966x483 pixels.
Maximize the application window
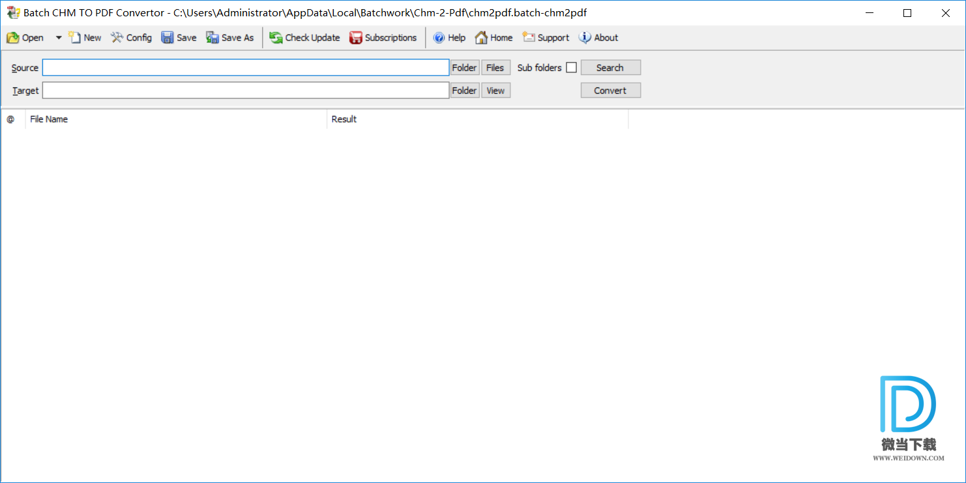907,13
